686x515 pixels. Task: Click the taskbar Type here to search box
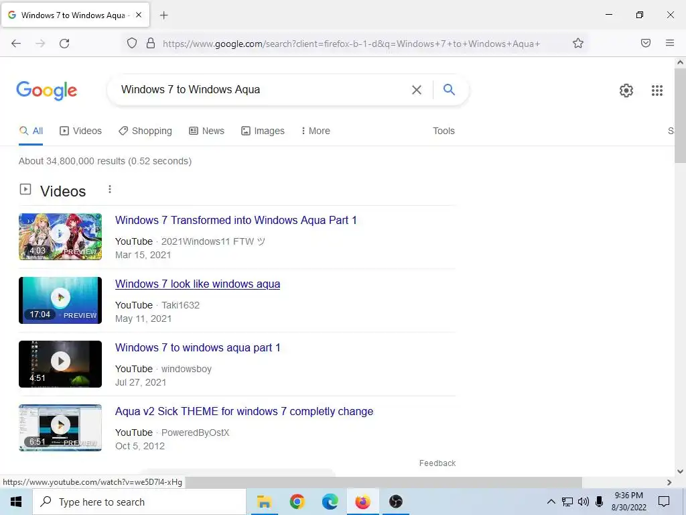[139, 502]
